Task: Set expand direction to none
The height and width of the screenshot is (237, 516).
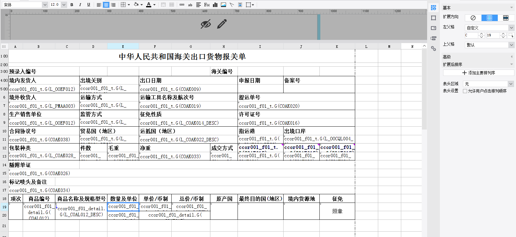Action: point(473,18)
